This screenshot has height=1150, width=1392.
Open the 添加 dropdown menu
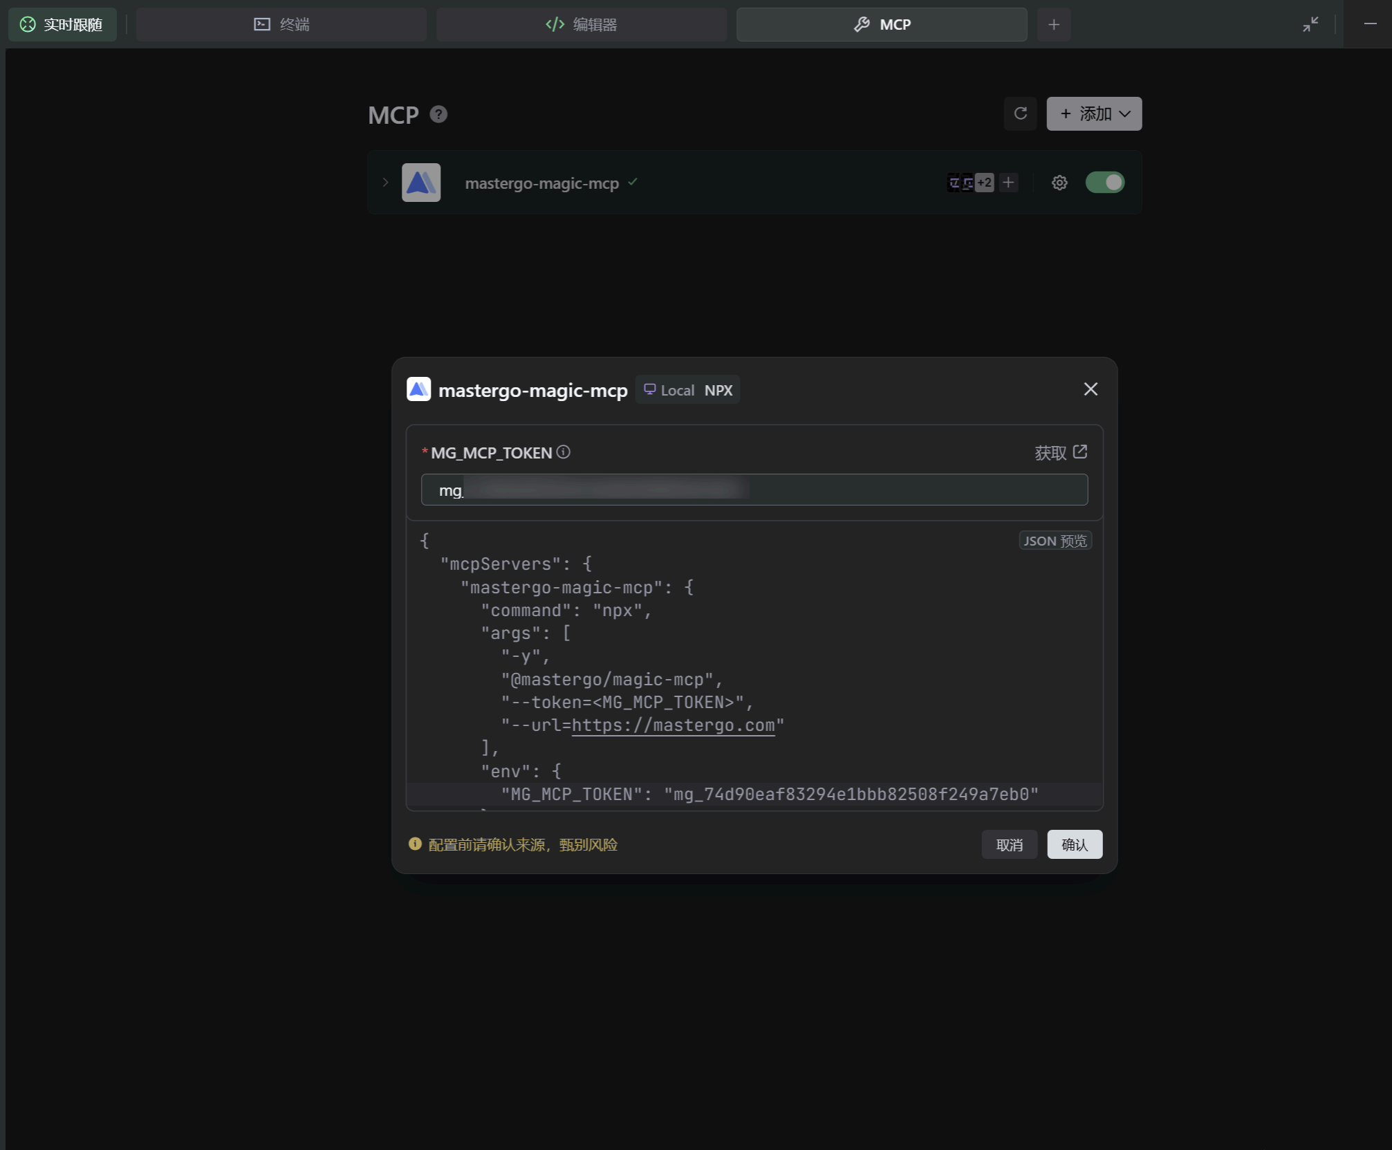point(1093,113)
